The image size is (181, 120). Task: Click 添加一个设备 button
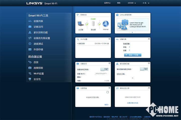[133, 55]
